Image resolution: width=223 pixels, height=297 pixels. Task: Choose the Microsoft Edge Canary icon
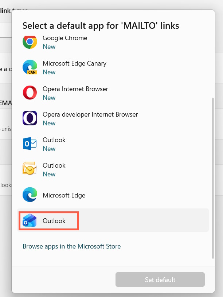(x=30, y=67)
